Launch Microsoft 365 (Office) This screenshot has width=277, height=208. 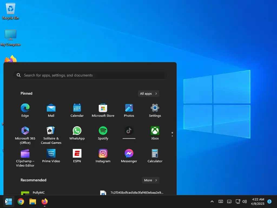tap(25, 135)
